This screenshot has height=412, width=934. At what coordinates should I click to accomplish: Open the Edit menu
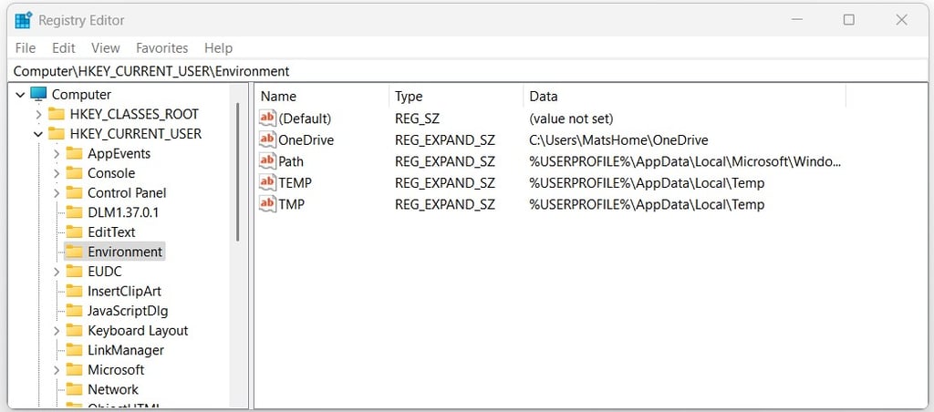(64, 48)
